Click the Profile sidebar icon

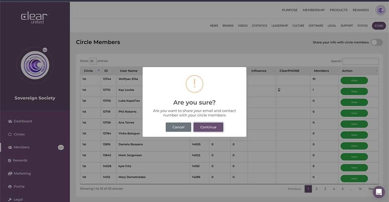click(10, 187)
